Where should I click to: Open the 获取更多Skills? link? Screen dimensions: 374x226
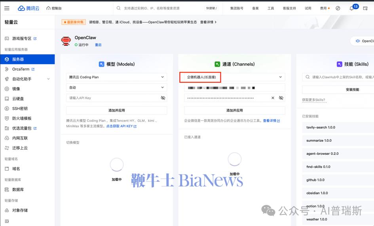(x=314, y=100)
